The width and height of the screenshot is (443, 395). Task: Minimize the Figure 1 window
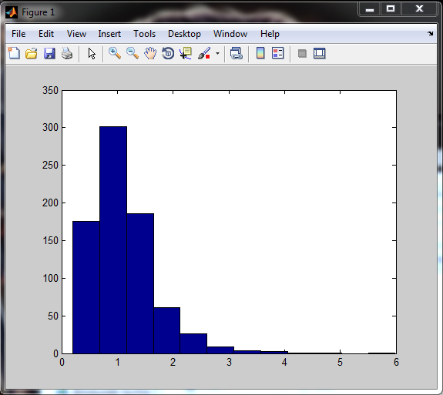370,9
